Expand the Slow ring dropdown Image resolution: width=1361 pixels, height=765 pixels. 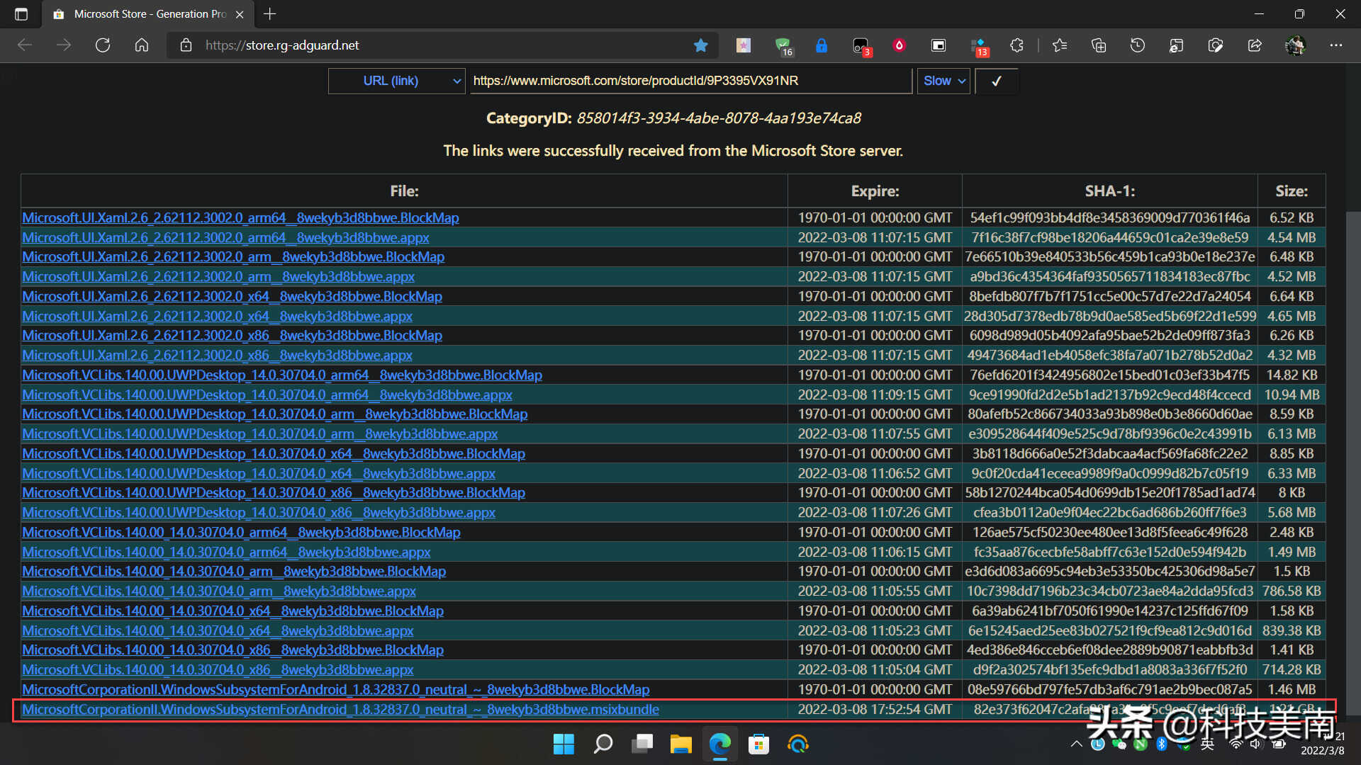click(x=943, y=81)
